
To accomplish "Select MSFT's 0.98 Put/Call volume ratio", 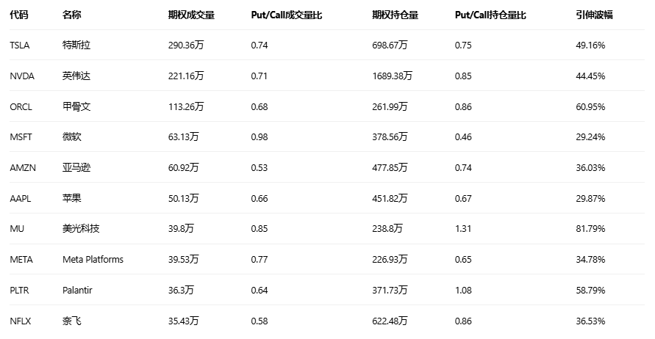I will 259,137.
